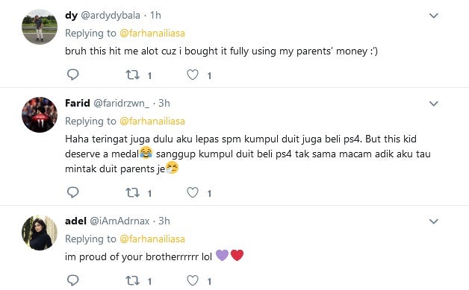469x290 pixels.
Task: Retweet Farid's tweet
Action: (132, 192)
